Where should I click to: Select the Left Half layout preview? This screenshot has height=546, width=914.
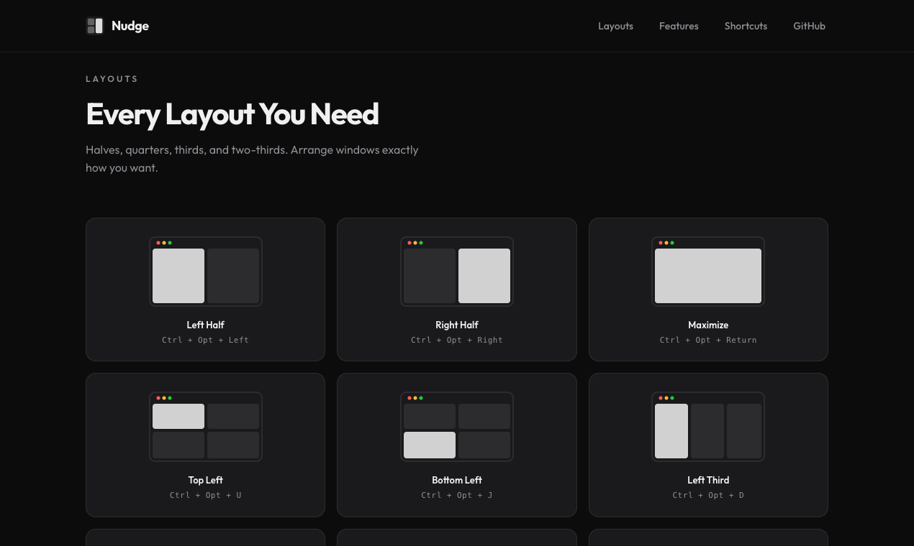coord(206,272)
